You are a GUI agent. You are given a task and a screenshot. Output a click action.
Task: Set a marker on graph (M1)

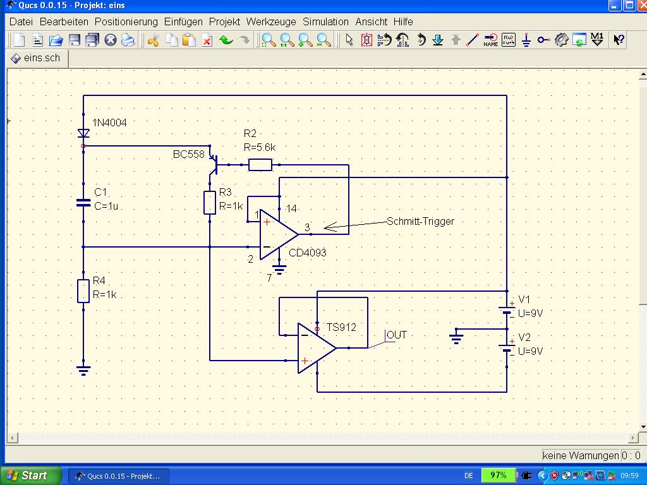click(597, 39)
